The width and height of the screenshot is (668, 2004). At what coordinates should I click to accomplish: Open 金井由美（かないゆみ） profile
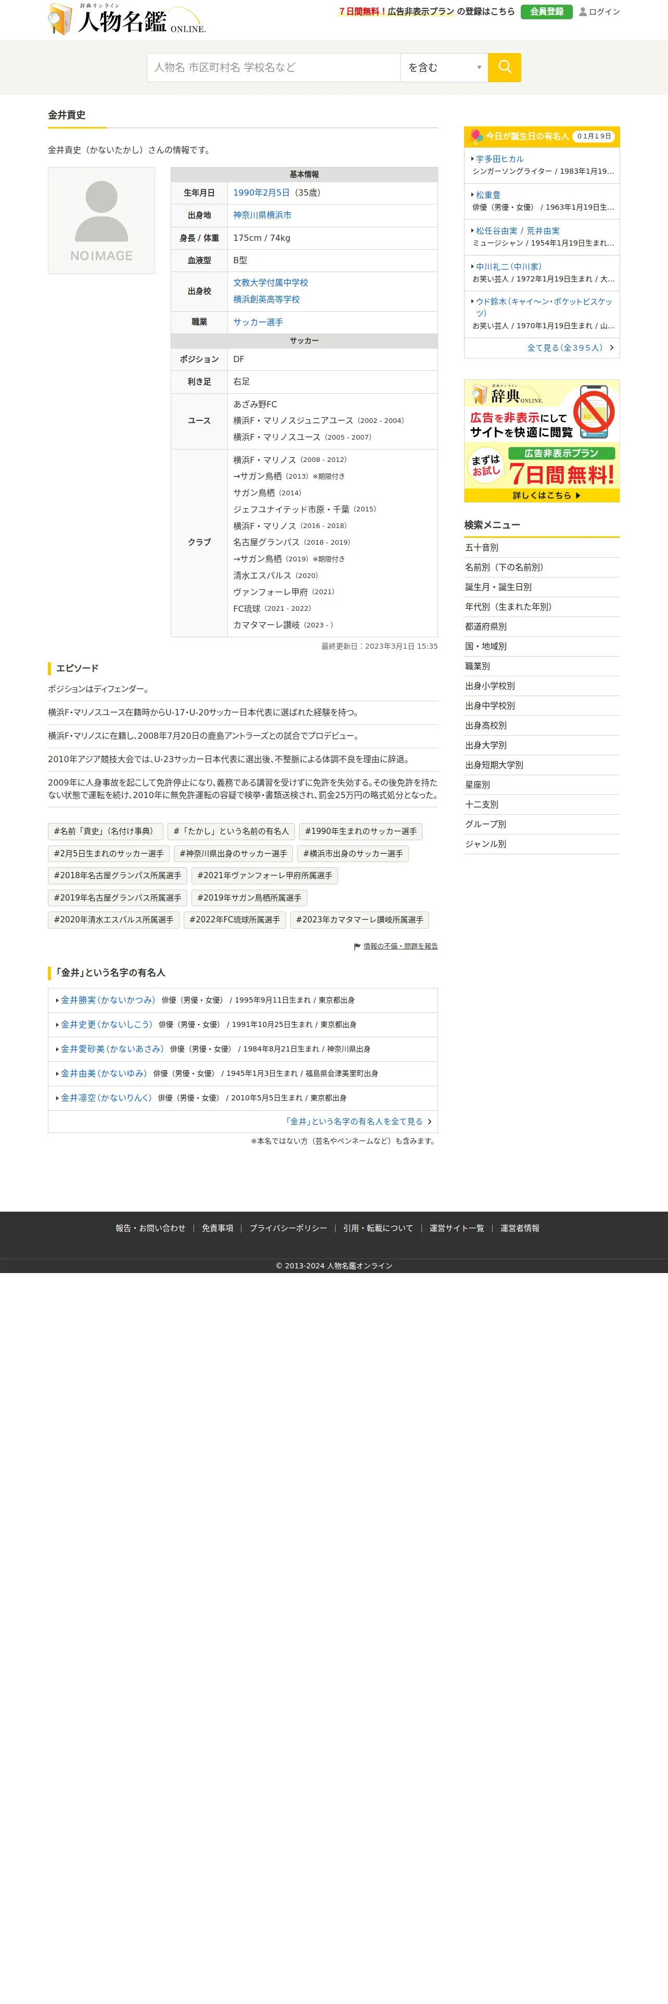tap(104, 1074)
